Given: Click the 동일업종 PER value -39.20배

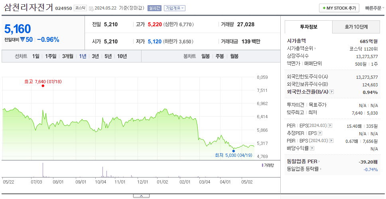Looking at the screenshot, I should pyautogui.click(x=368, y=162).
